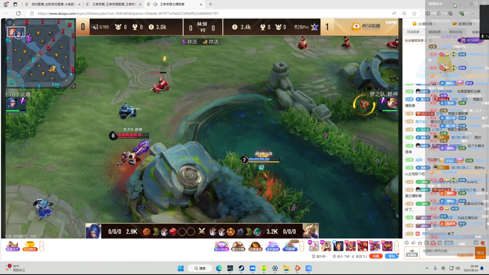Open the taskbar weather widget 30°C
The image size is (489, 275).
click(x=15, y=268)
